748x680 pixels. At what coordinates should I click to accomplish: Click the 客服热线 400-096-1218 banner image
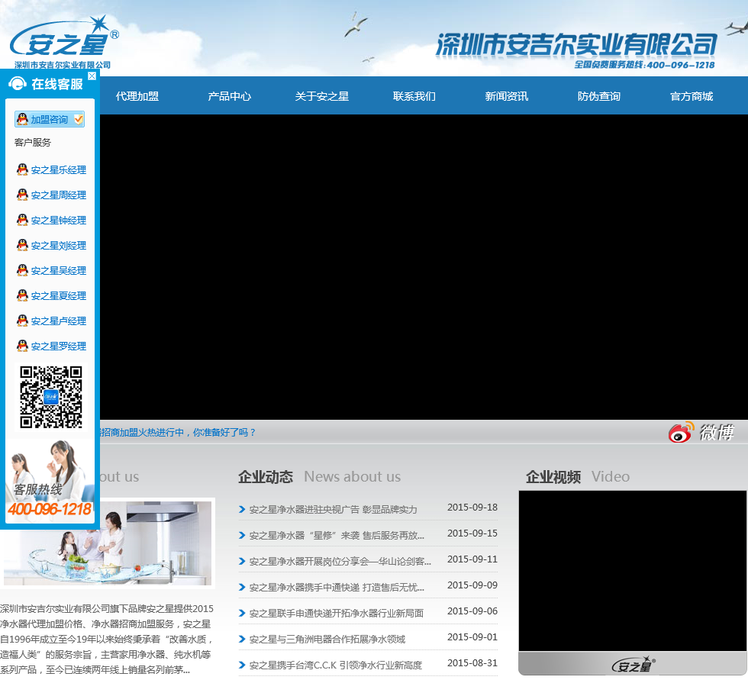tap(50, 479)
